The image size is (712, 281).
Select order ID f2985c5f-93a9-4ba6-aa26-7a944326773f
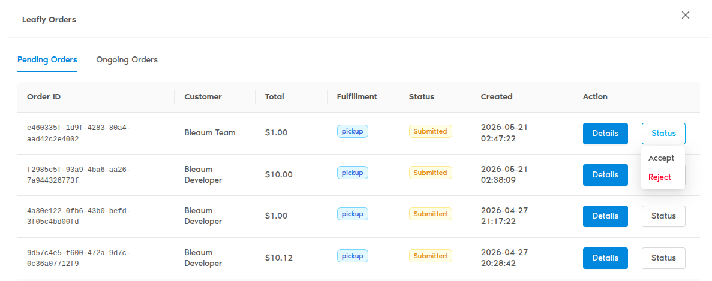point(79,175)
